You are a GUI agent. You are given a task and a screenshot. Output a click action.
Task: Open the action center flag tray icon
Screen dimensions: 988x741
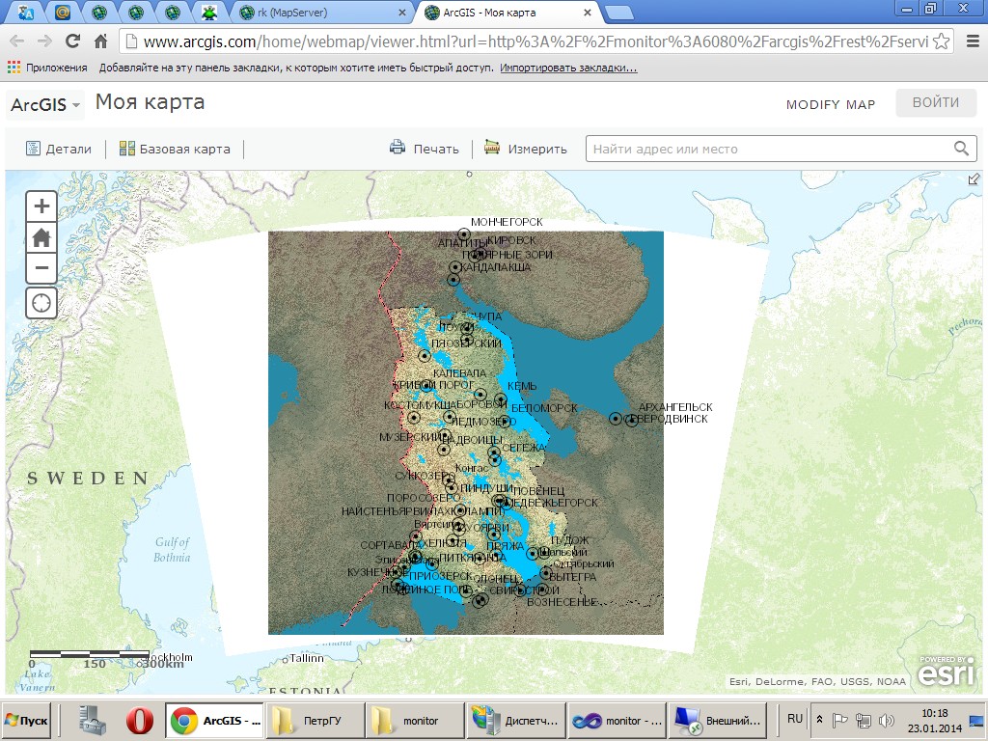click(840, 720)
